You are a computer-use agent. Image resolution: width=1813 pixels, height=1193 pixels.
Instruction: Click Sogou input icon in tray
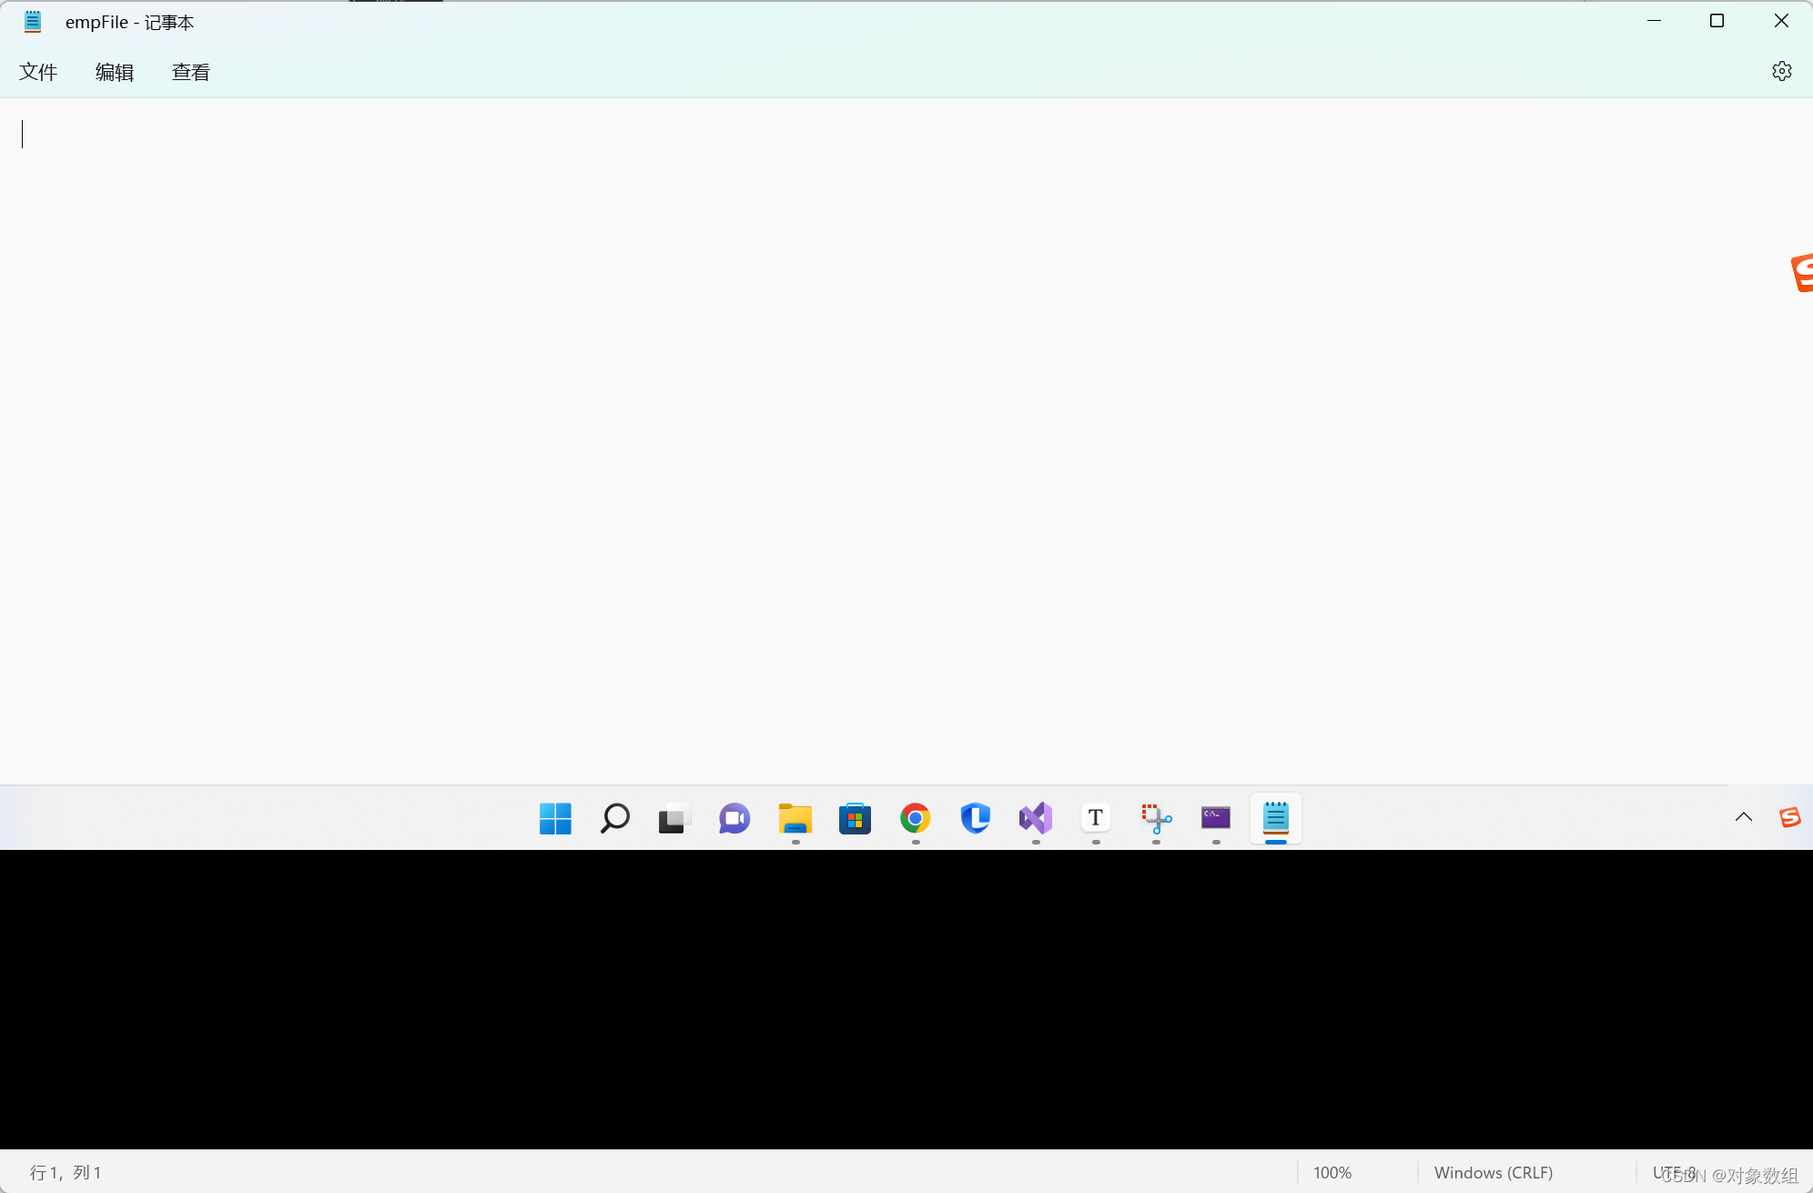[x=1789, y=817]
